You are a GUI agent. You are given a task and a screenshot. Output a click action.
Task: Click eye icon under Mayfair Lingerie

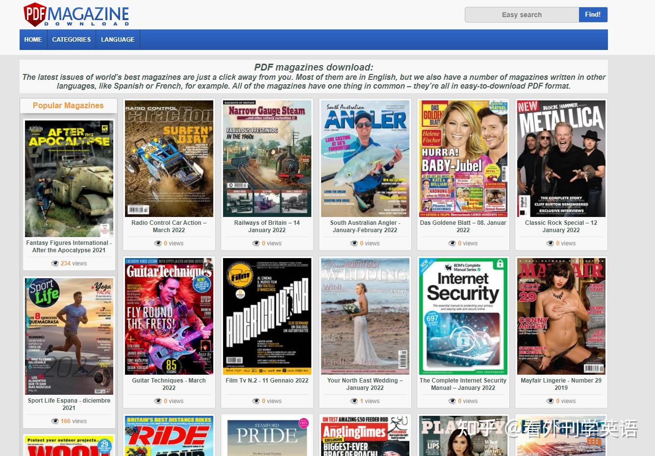coord(550,401)
